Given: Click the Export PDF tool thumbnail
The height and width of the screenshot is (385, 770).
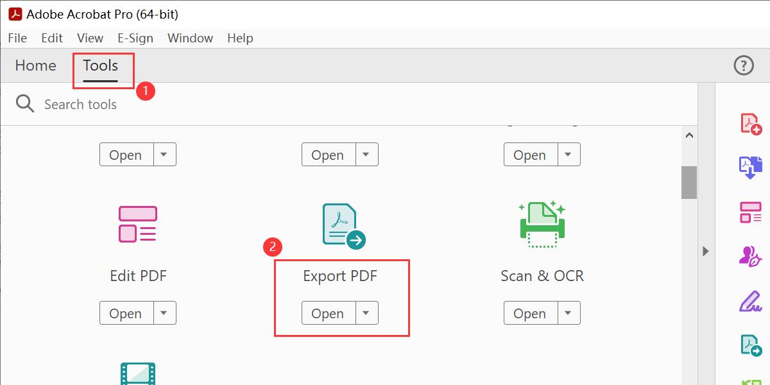Looking at the screenshot, I should click(x=340, y=224).
